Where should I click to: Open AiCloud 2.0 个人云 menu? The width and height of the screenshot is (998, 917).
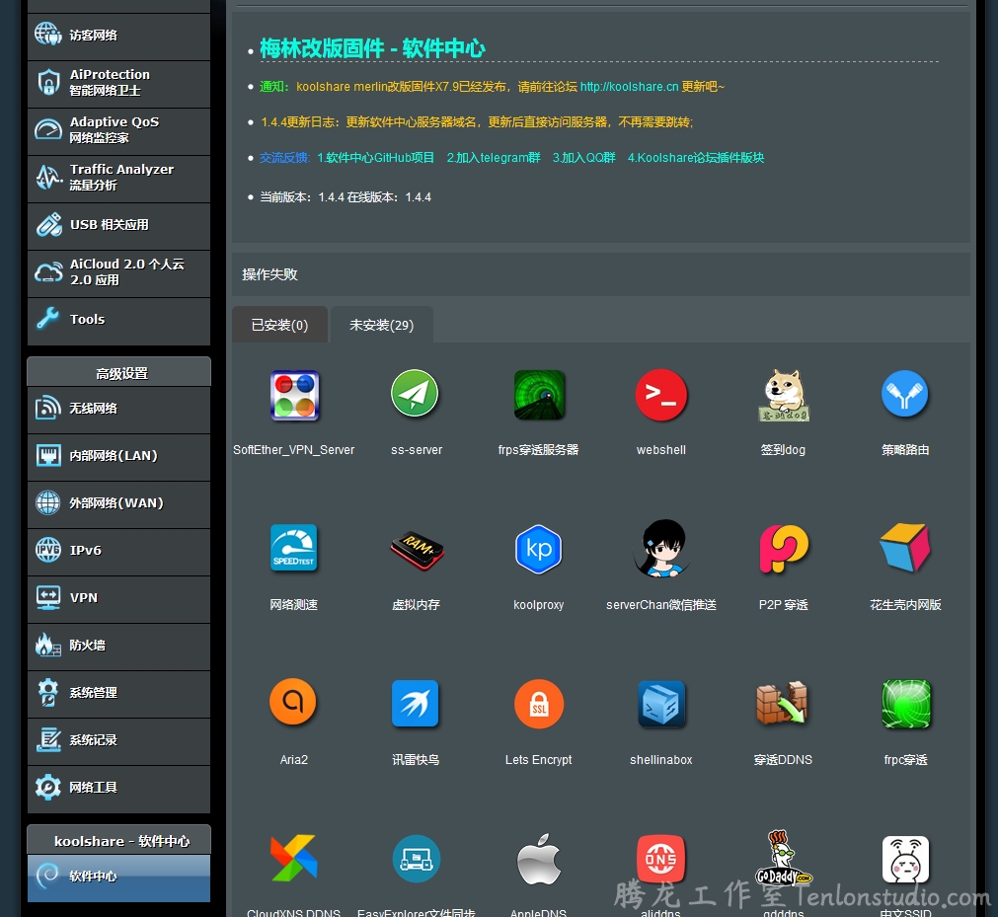coord(119,273)
